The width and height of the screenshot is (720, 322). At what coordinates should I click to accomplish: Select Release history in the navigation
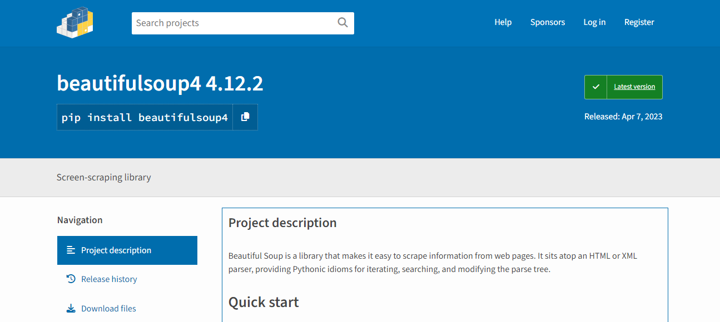point(109,279)
